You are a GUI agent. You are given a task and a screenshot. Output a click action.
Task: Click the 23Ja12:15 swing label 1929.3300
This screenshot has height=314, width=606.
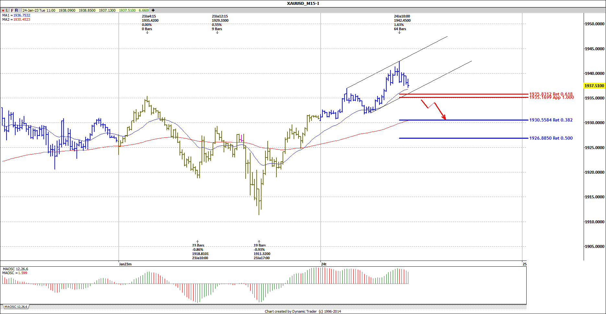click(220, 23)
